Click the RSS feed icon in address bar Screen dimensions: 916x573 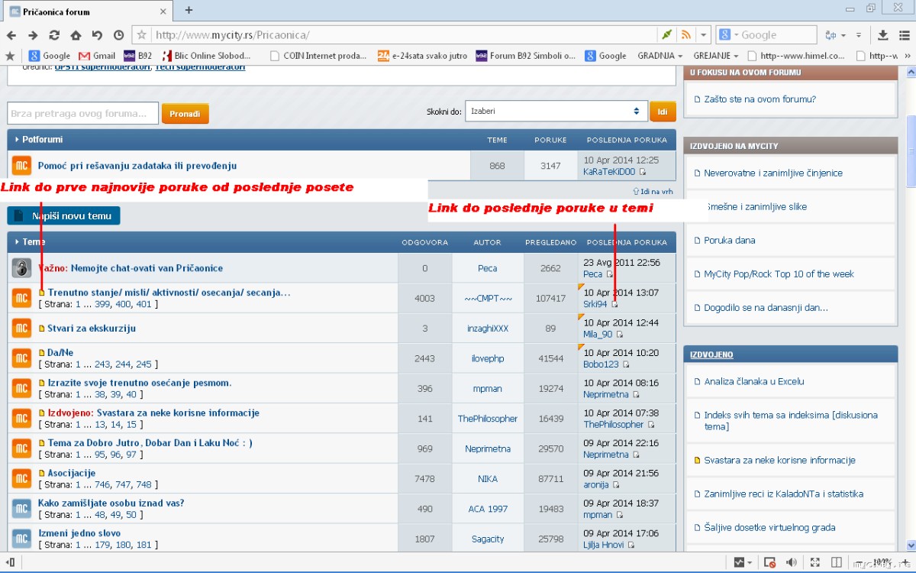coord(685,35)
